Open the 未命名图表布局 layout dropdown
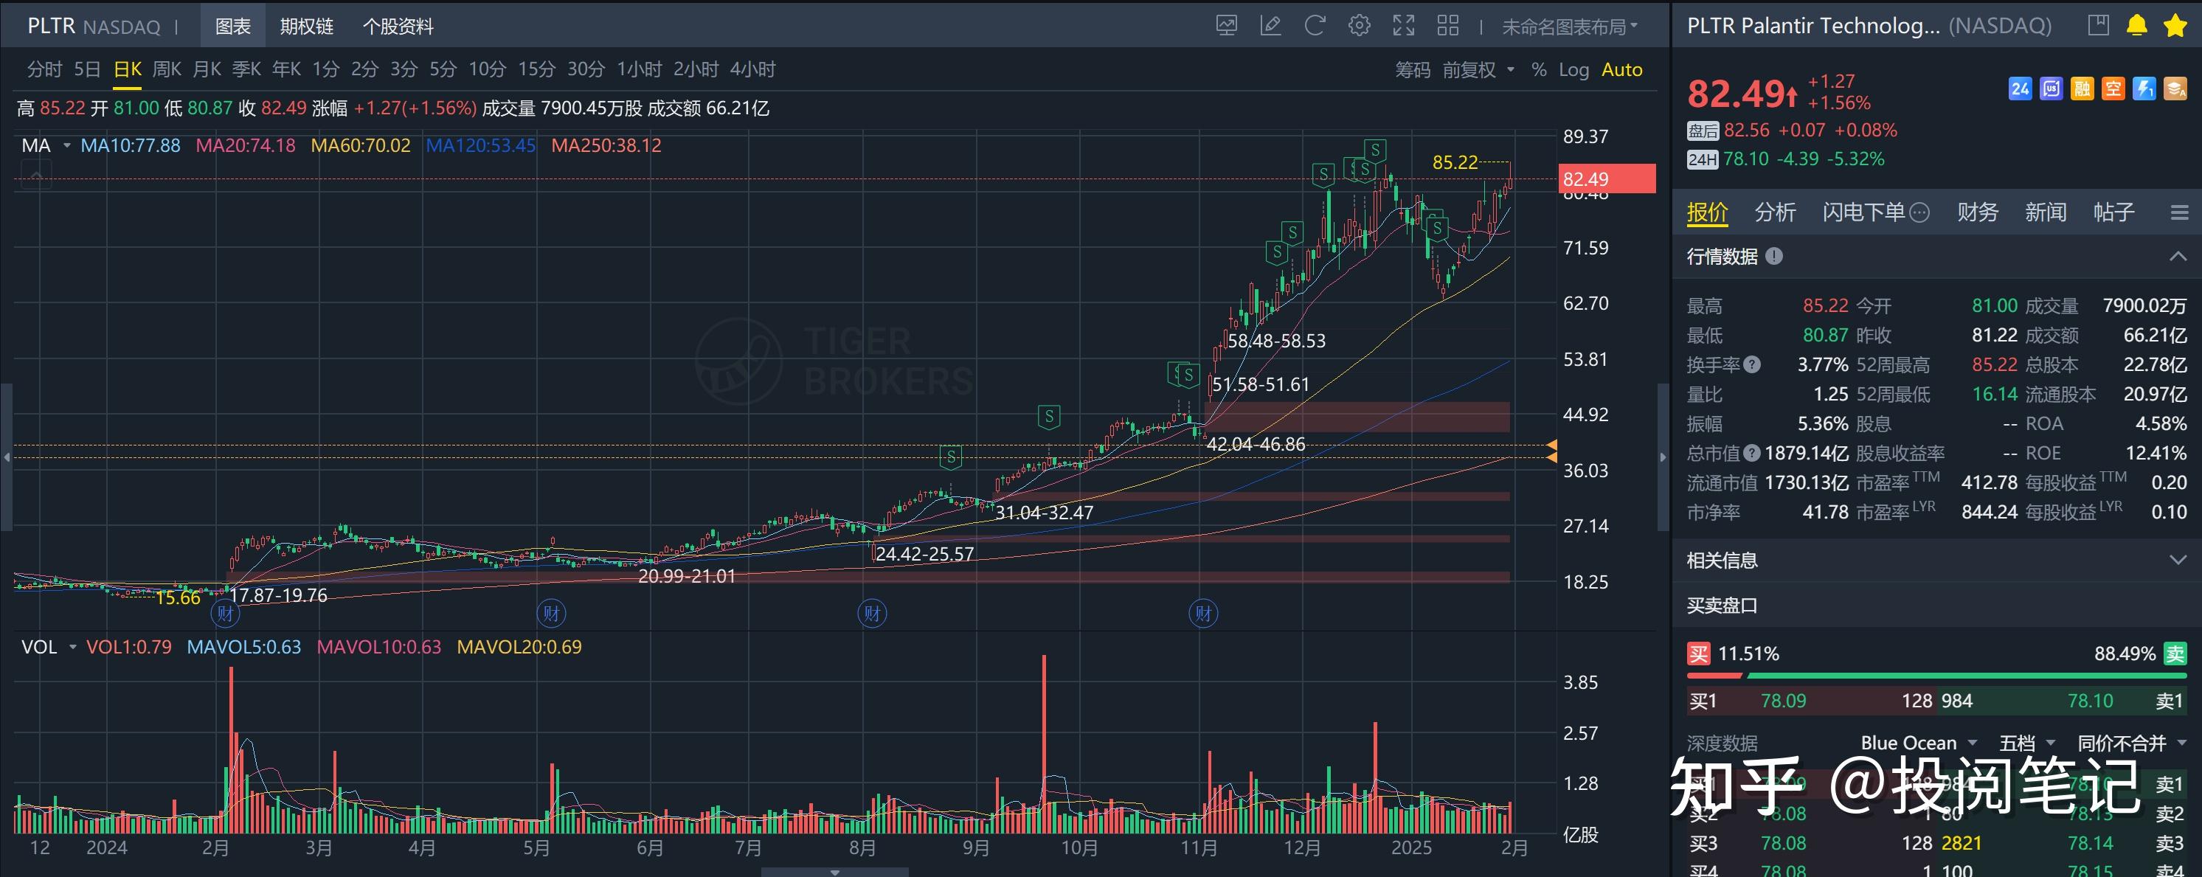 click(x=1570, y=27)
